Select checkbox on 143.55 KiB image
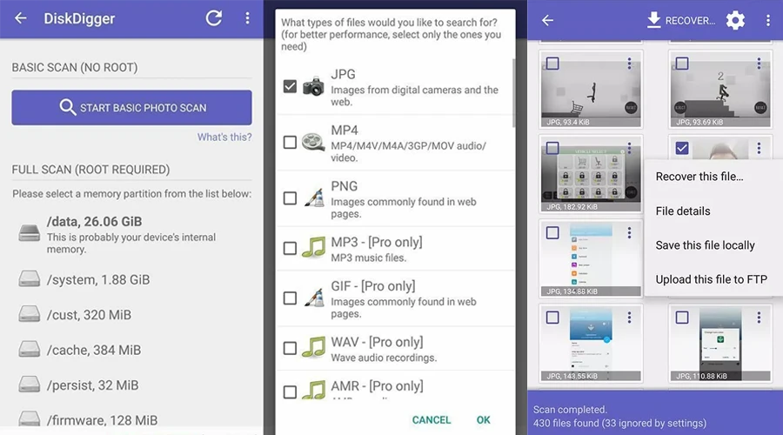This screenshot has height=435, width=783. pyautogui.click(x=552, y=318)
